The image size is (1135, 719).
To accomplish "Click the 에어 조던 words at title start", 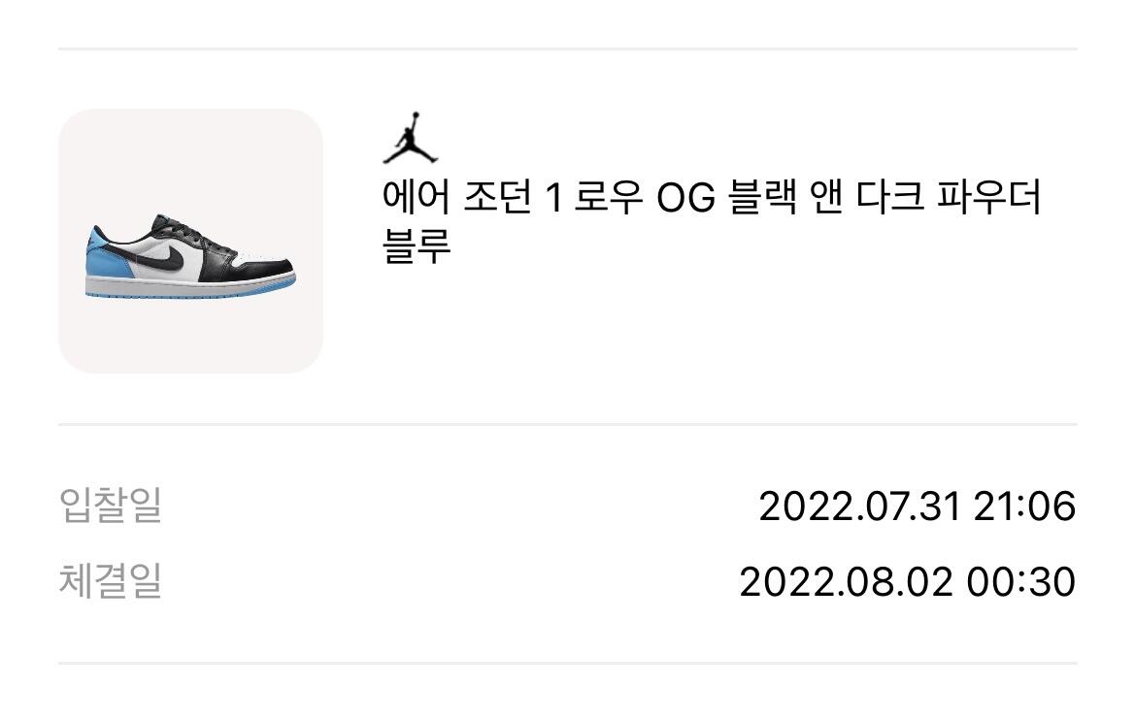I will (455, 199).
